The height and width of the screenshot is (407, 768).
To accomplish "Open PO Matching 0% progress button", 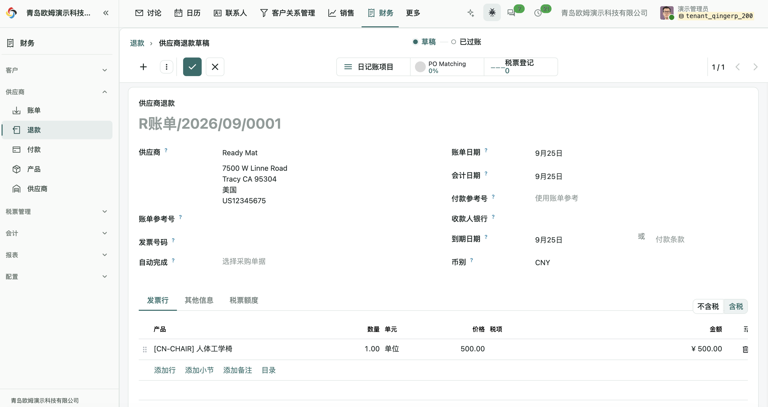I will 447,67.
